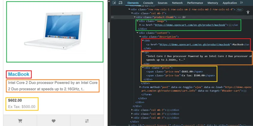This screenshot has height=126, width=253.
Task: Click the compare product arrows icon
Action: 87,121
